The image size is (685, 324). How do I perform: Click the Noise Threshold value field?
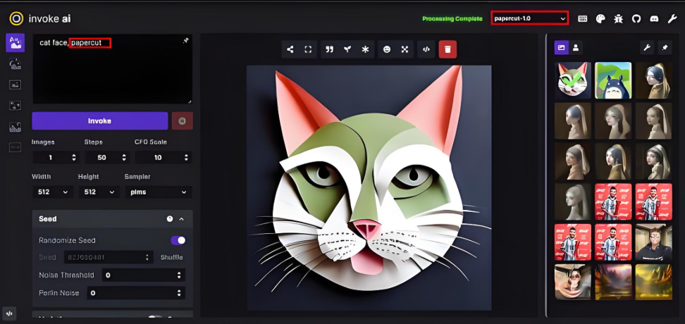[143, 275]
